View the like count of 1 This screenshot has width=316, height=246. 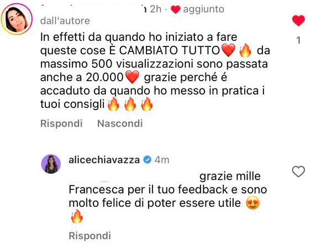pos(298,40)
